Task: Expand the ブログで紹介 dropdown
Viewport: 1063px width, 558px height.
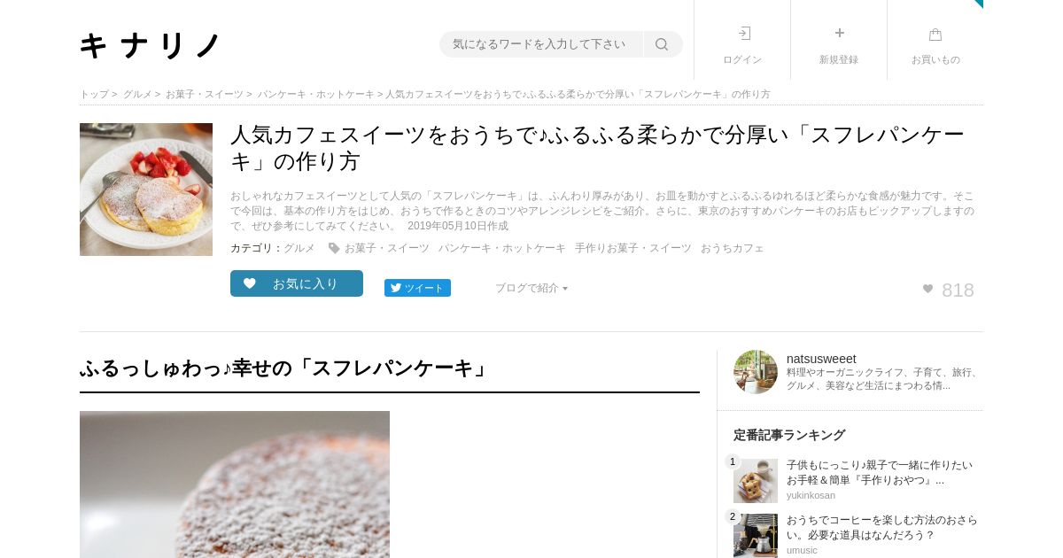Action: tap(531, 288)
